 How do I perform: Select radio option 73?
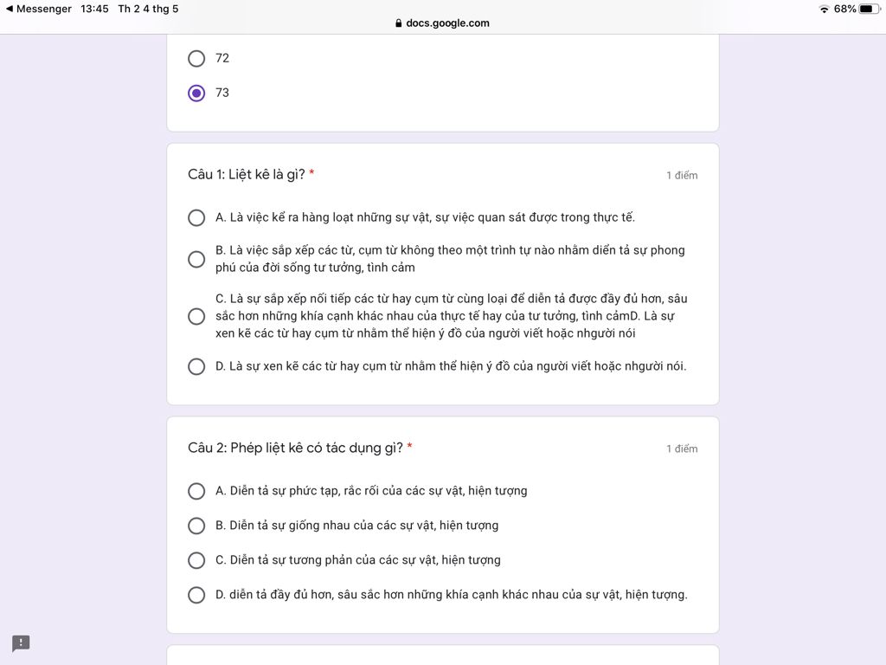196,93
